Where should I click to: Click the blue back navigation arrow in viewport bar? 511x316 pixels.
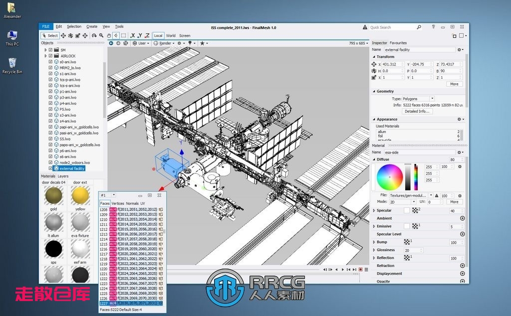pyautogui.click(x=111, y=43)
